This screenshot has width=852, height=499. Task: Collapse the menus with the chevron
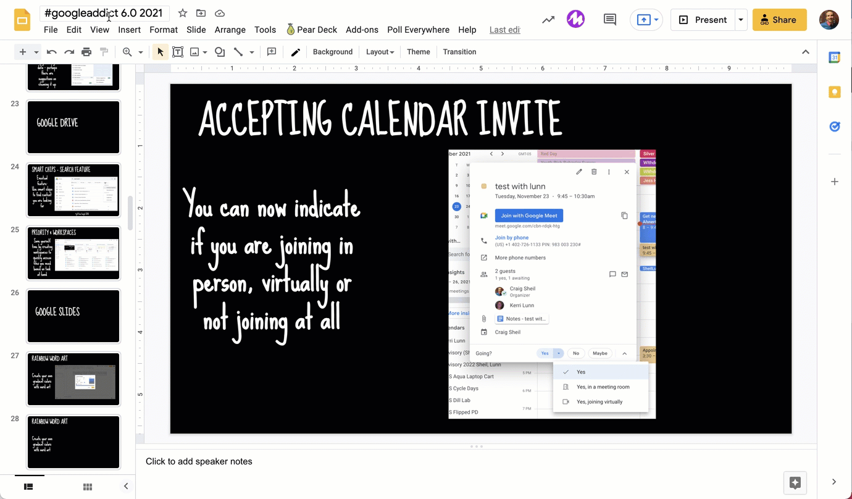pyautogui.click(x=806, y=52)
